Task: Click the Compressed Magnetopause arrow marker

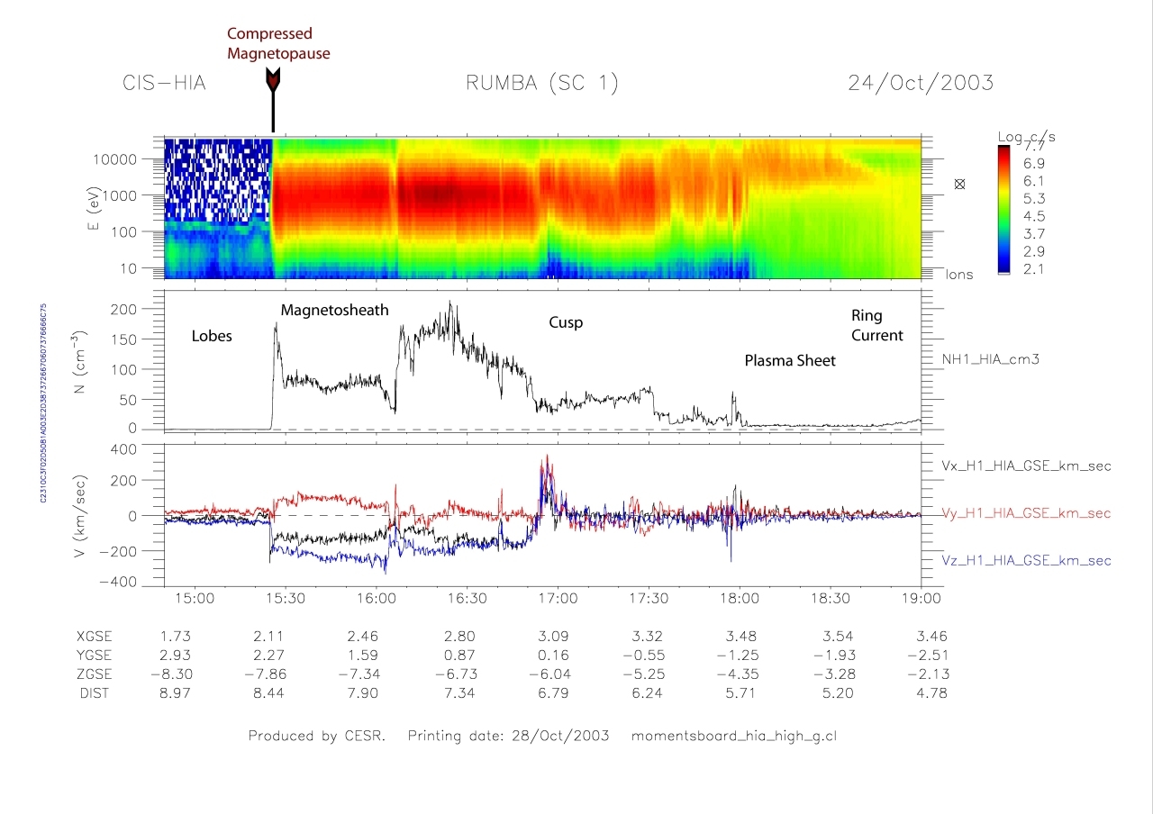Action: point(272,81)
